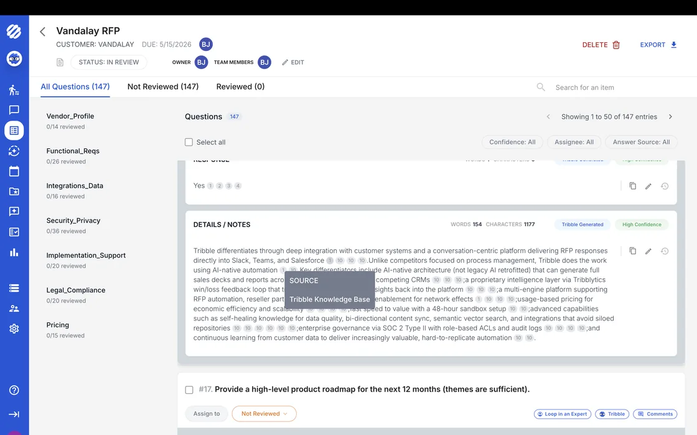The height and width of the screenshot is (435, 697).
Task: Switch to Not Reviewed (147) tab
Action: pyautogui.click(x=163, y=86)
